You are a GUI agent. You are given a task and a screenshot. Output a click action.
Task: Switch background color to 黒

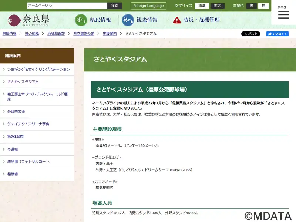click(251, 6)
